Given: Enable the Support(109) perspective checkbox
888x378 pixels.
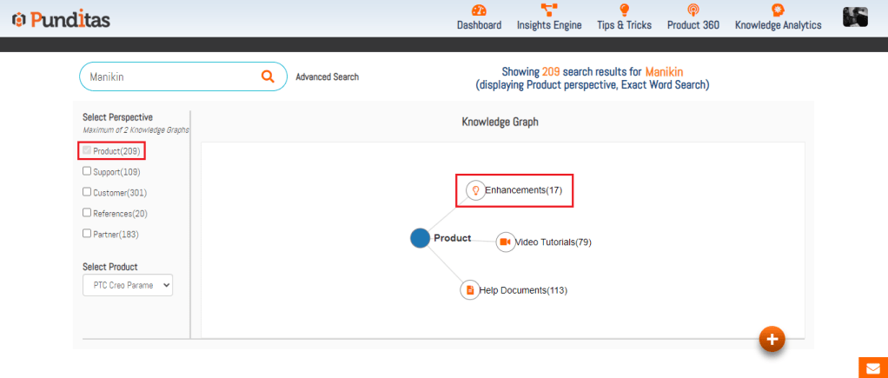Looking at the screenshot, I should [87, 171].
